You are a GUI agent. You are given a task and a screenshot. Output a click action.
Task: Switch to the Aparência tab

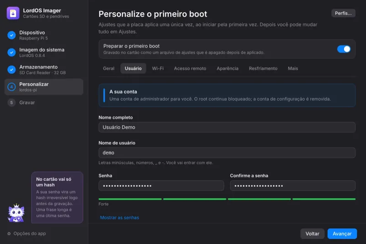[227, 68]
